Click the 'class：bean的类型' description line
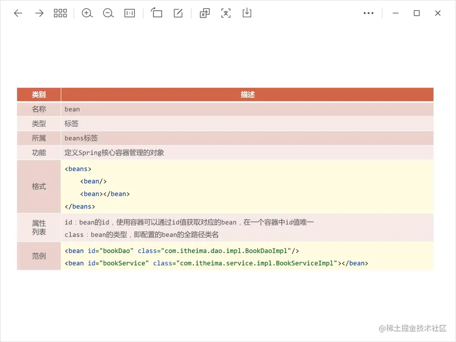456x342 pixels. coord(141,235)
